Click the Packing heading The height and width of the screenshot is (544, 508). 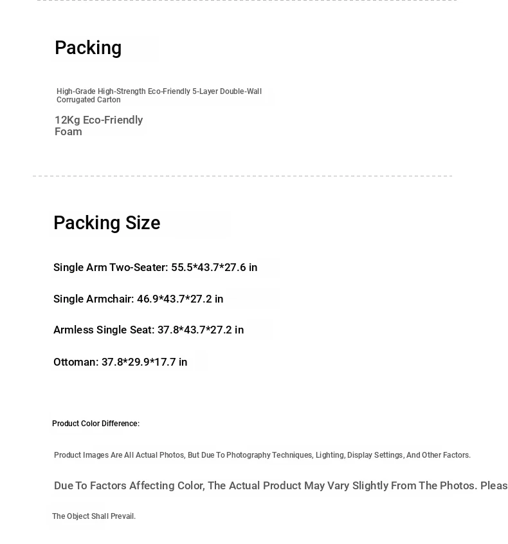coord(88,48)
